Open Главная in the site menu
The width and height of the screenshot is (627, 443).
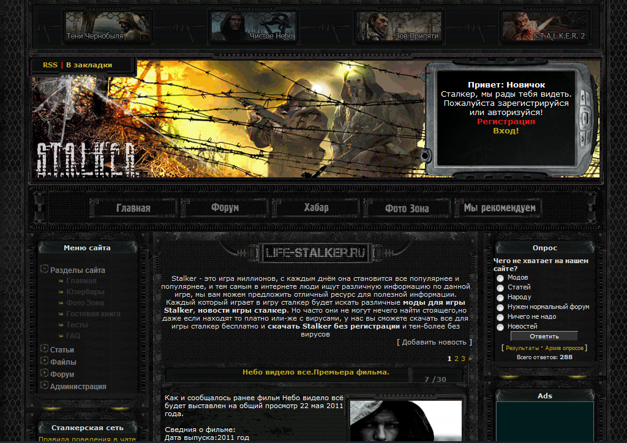81,281
